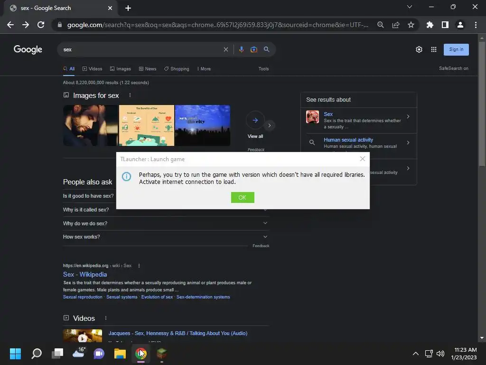
Task: Open the options dots beside Videos heading
Action: click(x=106, y=318)
